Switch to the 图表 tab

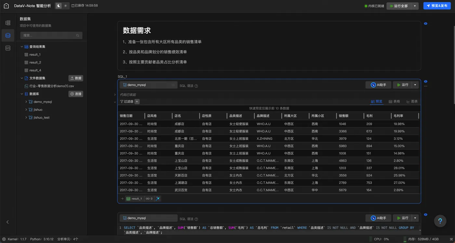point(412,101)
